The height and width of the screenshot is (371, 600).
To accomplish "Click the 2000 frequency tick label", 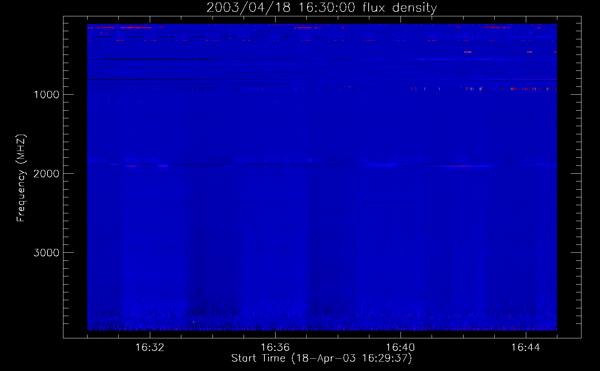I will point(46,174).
